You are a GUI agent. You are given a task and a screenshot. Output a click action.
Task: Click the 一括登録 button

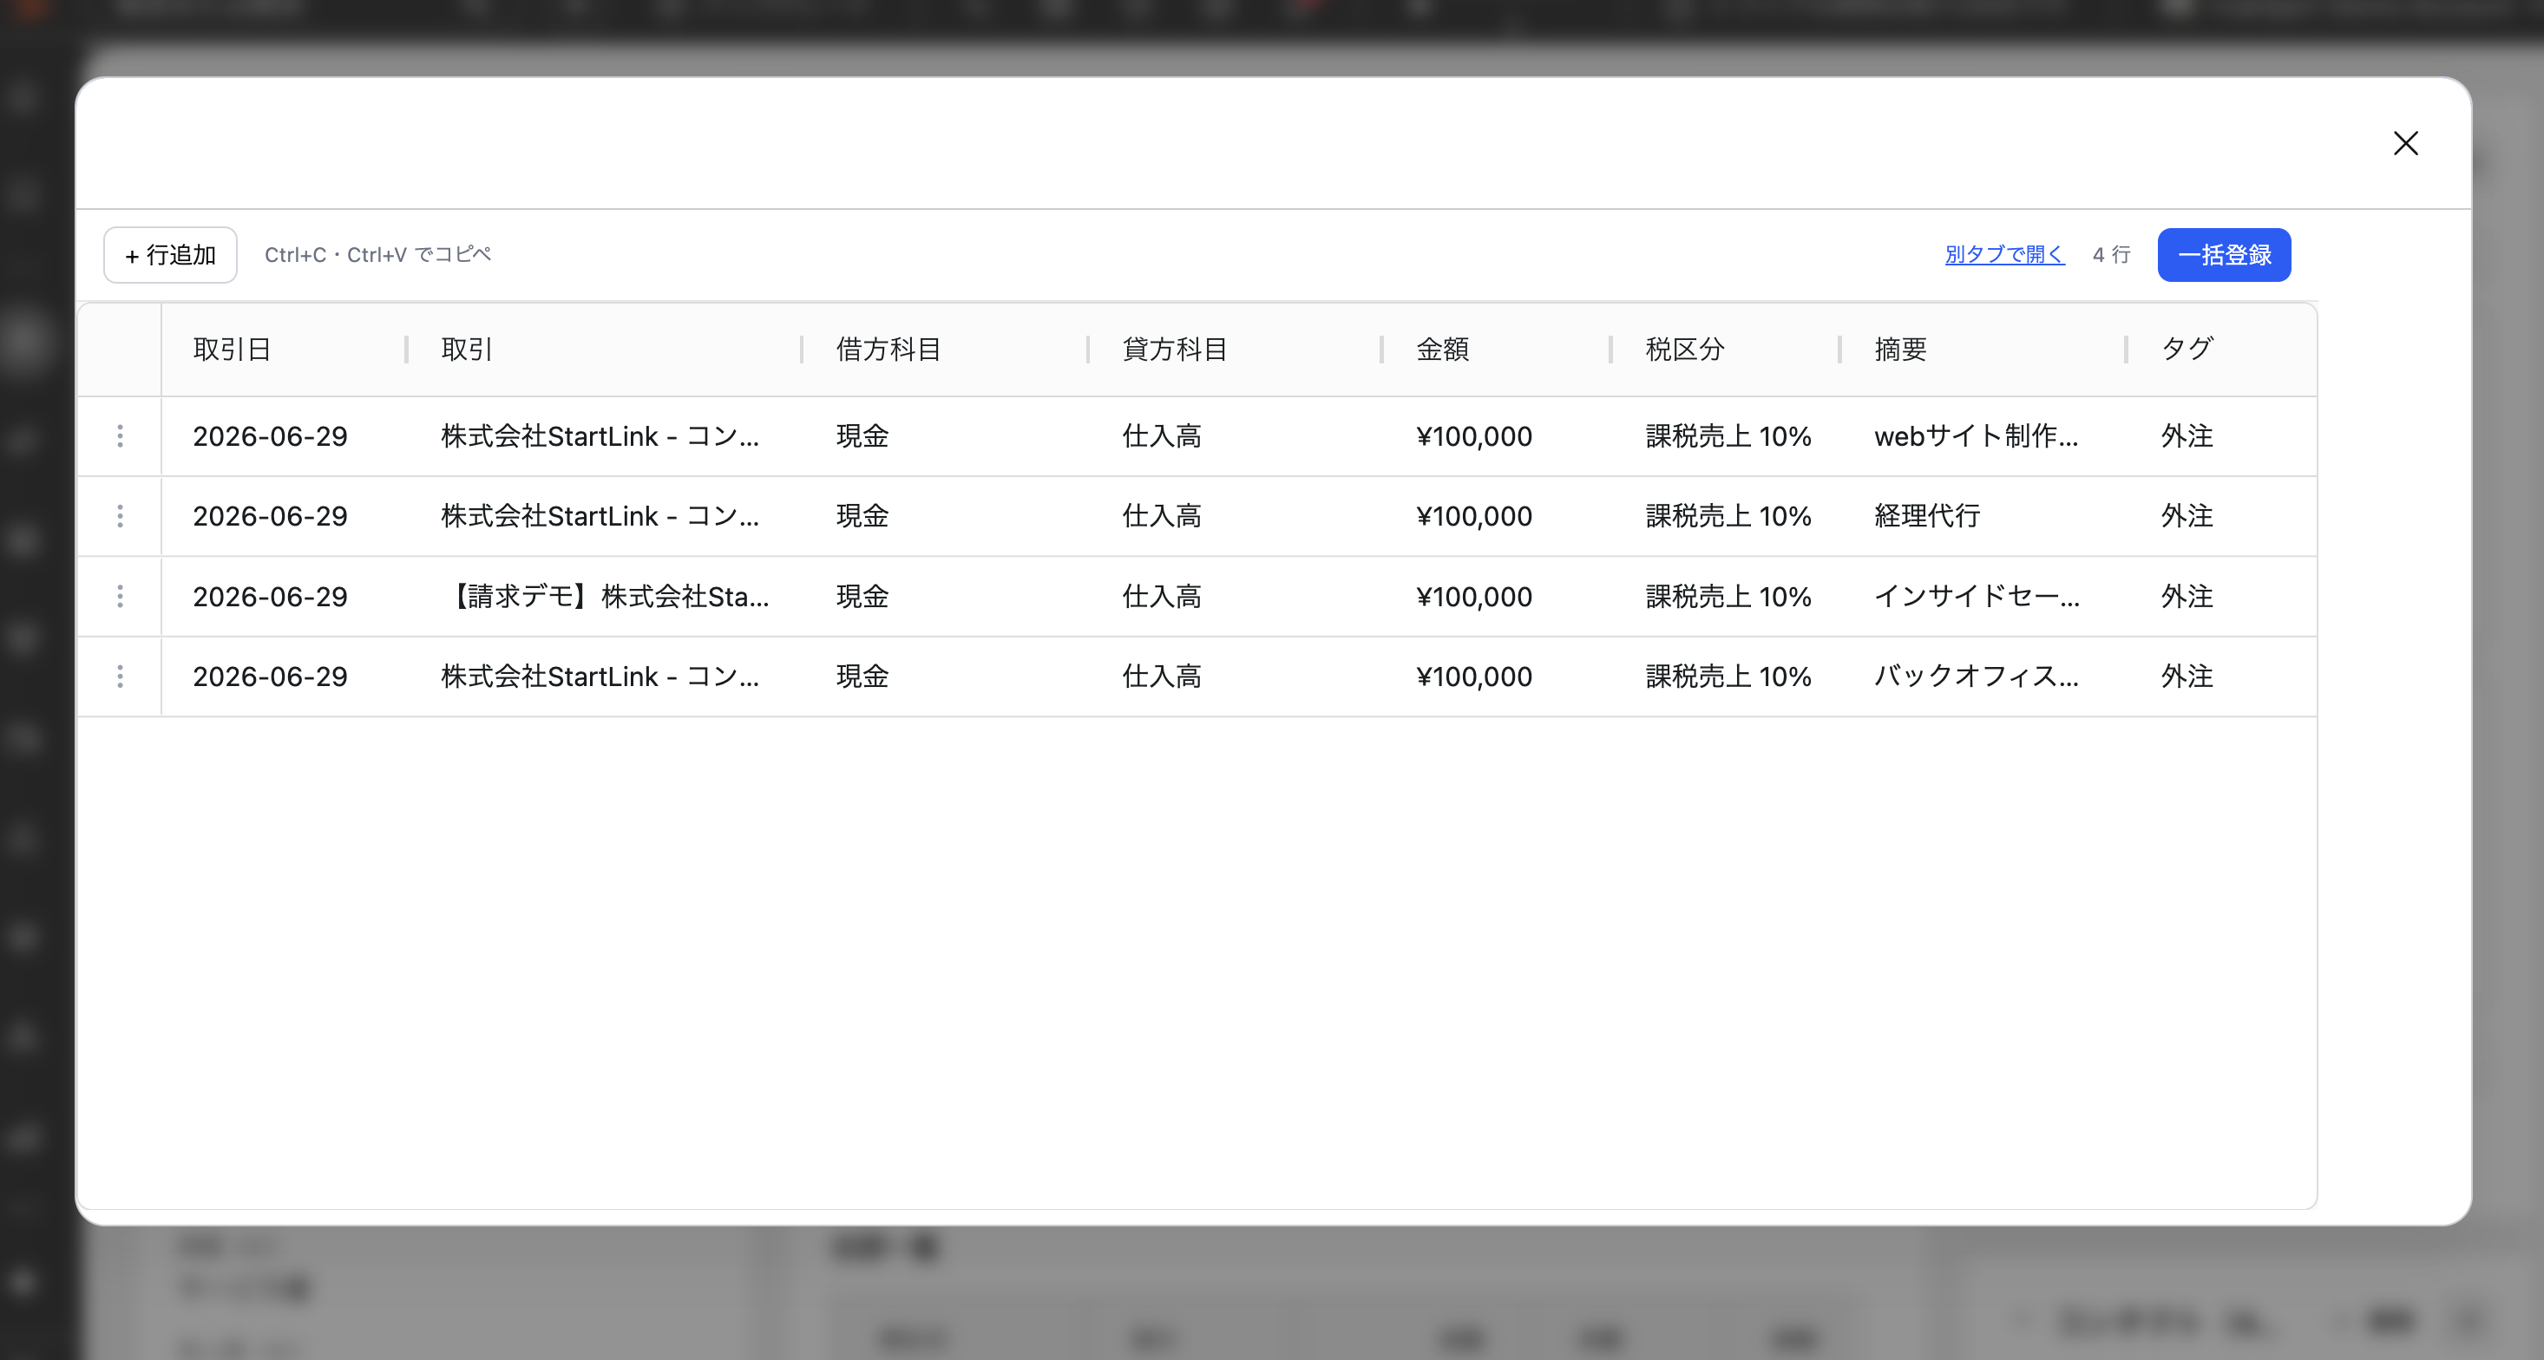pyautogui.click(x=2224, y=255)
